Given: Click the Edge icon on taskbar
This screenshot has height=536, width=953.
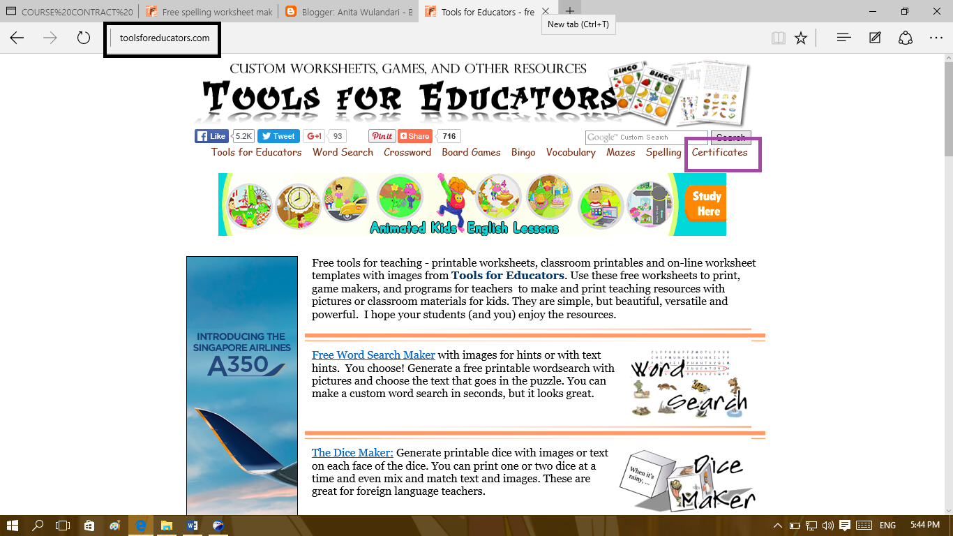Looking at the screenshot, I should click(141, 526).
